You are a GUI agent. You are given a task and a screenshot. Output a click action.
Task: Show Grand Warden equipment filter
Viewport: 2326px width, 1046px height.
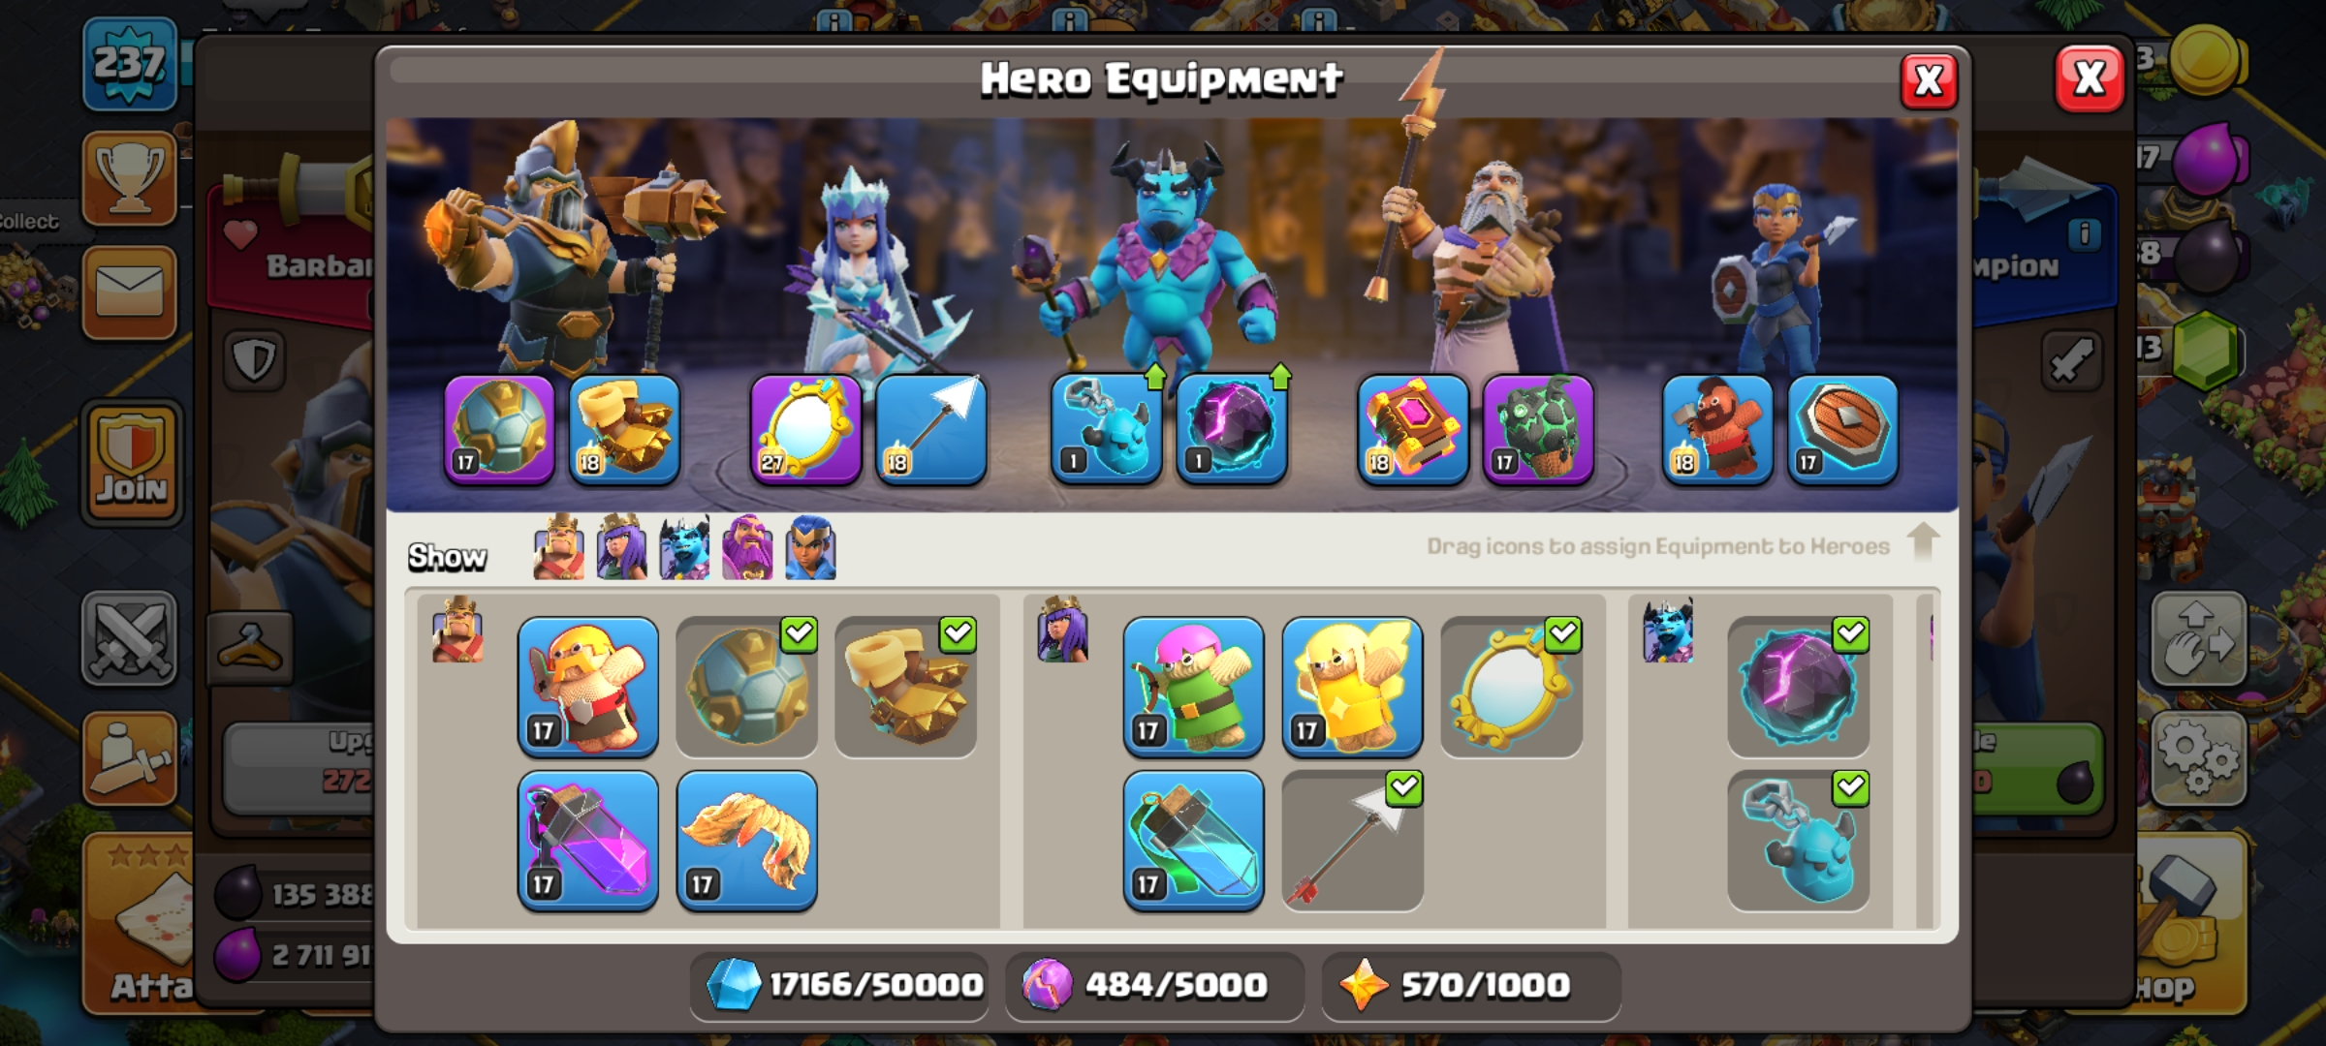tap(747, 548)
